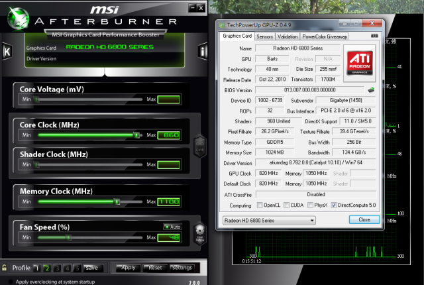Click the empty Shader Clock value field
Screen dimensions: 424x285
[169, 164]
